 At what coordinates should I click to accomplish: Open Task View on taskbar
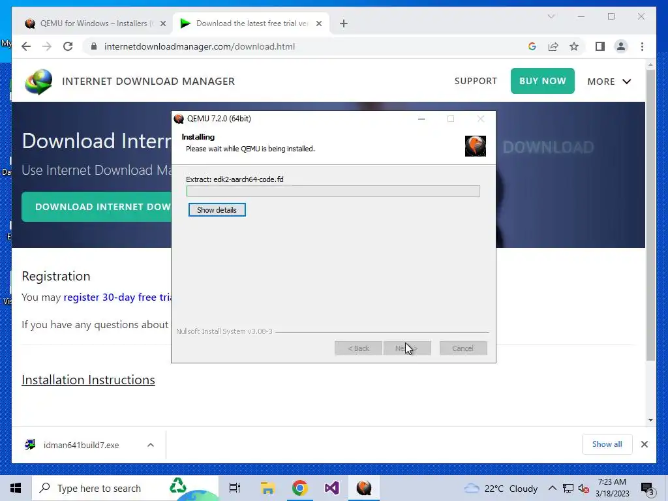[235, 488]
